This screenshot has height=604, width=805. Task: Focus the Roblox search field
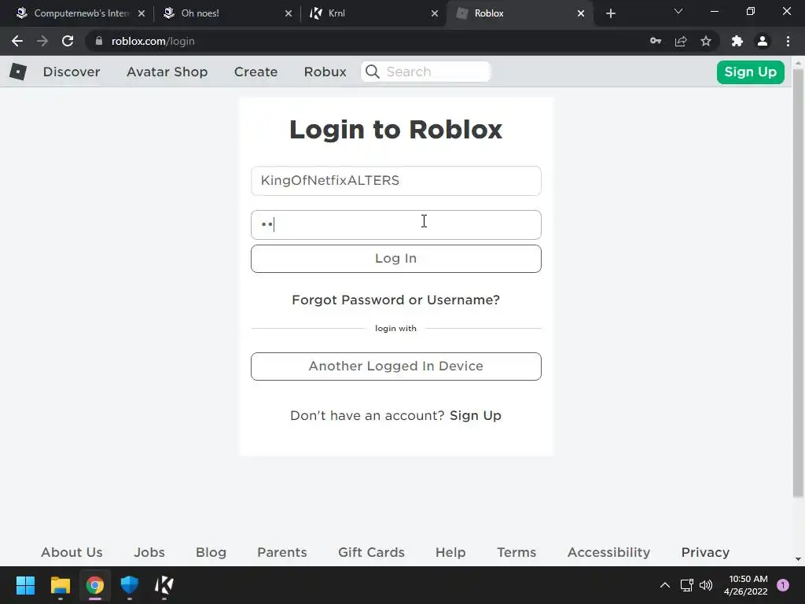pyautogui.click(x=426, y=72)
